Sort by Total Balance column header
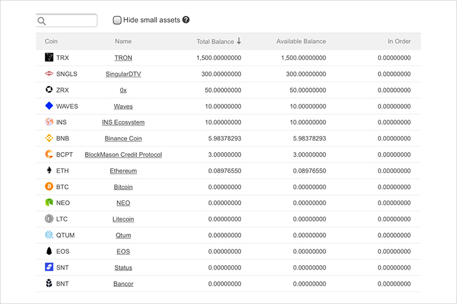 pos(215,41)
